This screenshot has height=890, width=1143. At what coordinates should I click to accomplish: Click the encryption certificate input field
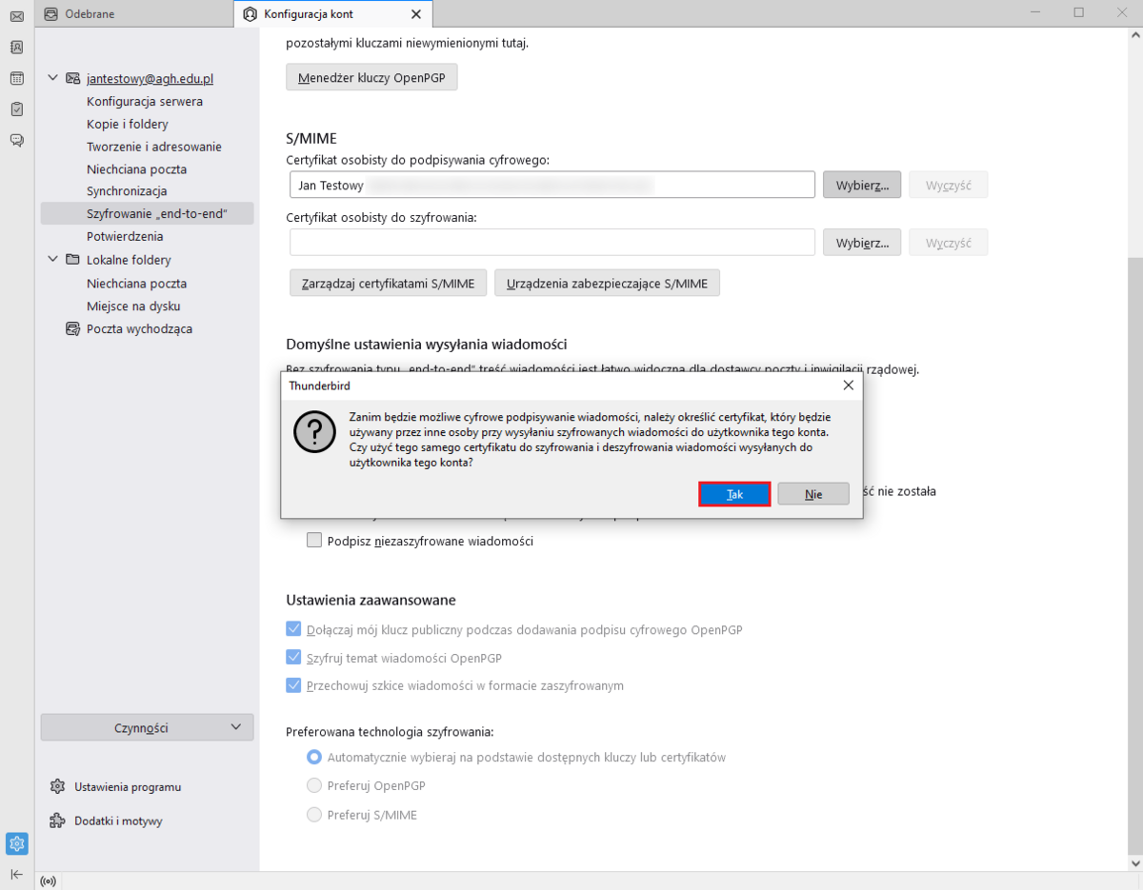pyautogui.click(x=552, y=243)
